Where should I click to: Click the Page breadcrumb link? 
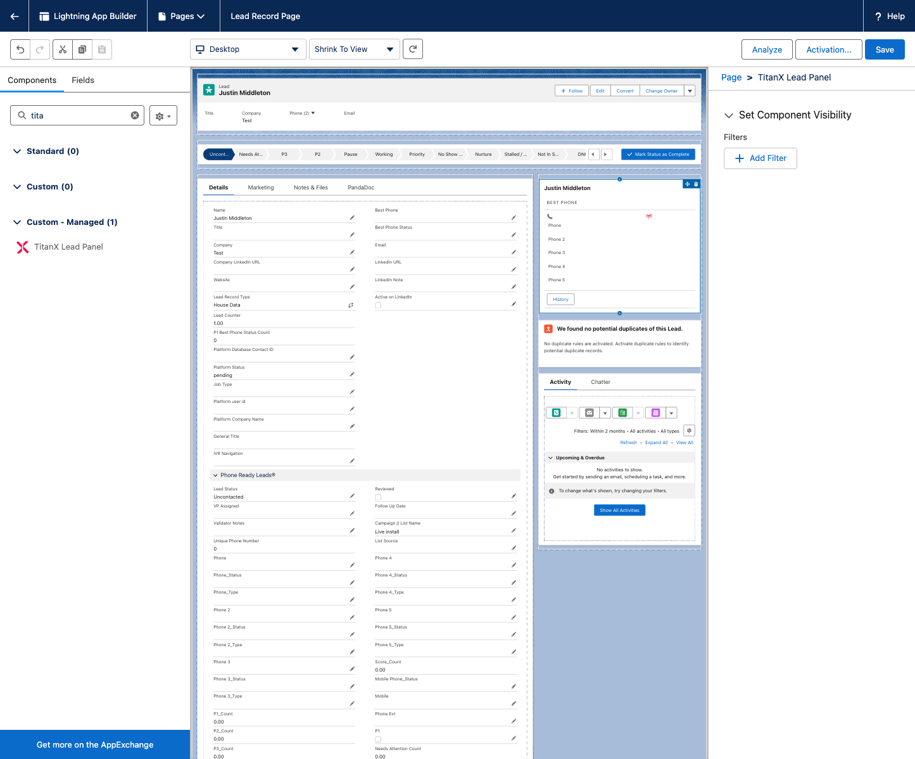pyautogui.click(x=731, y=77)
